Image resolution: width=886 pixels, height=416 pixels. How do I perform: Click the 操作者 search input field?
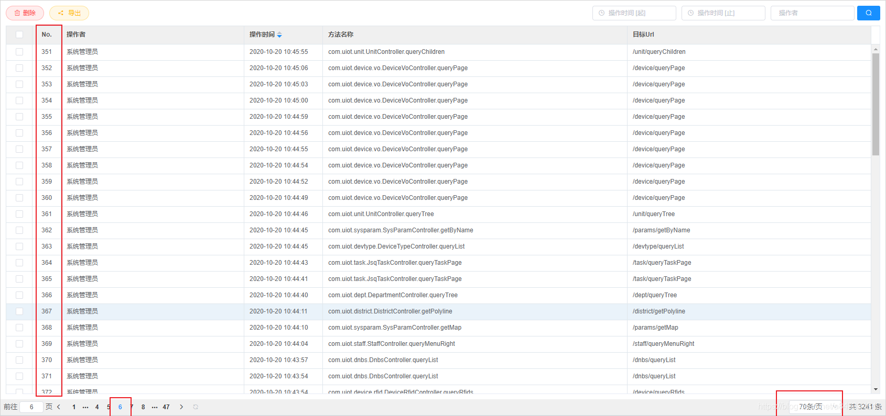(813, 13)
